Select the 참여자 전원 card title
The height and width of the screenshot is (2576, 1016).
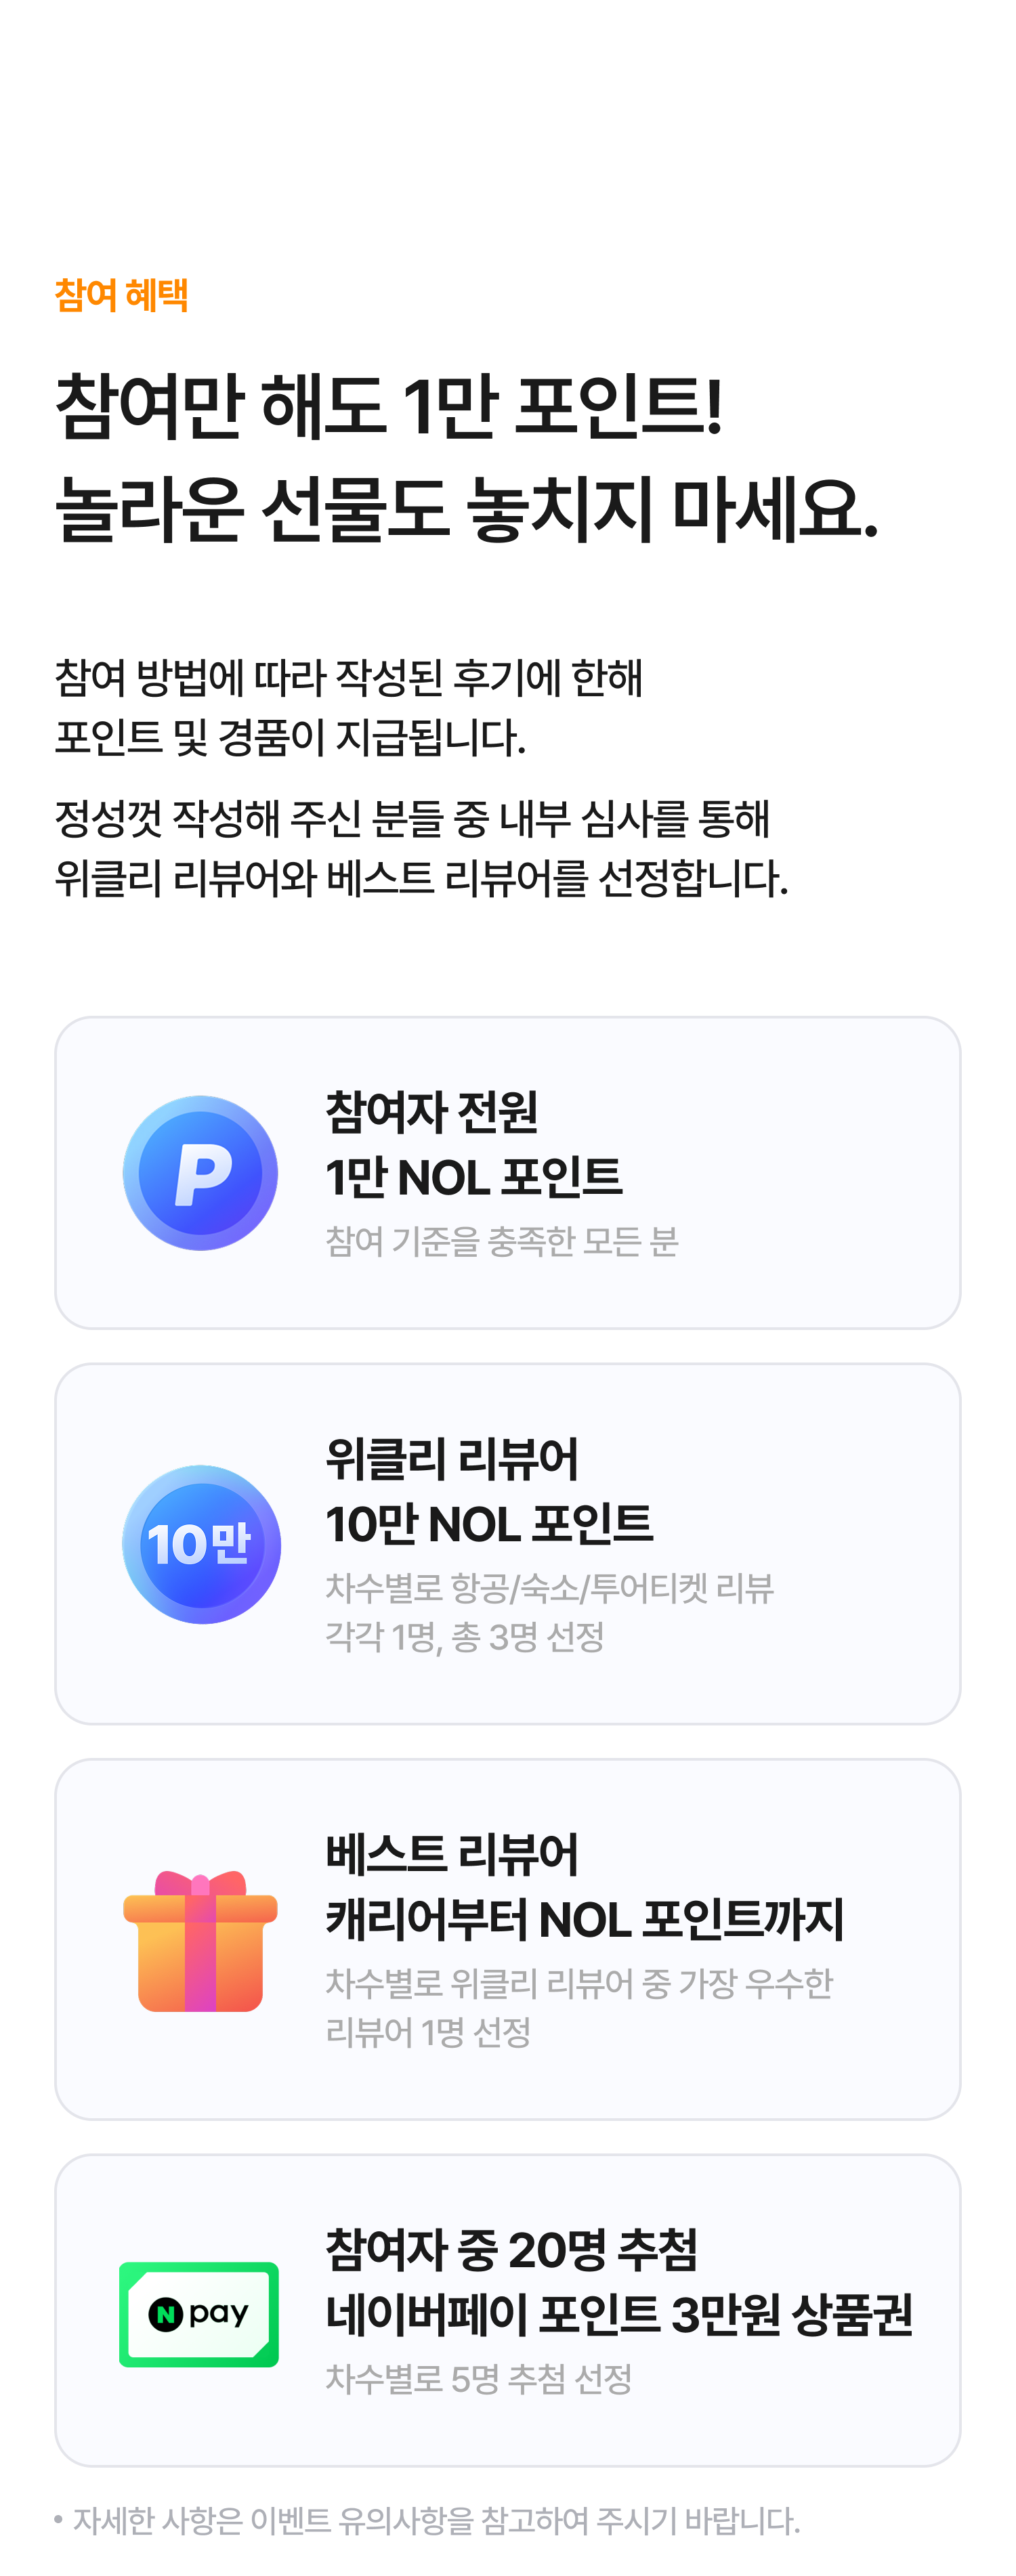pos(432,1112)
